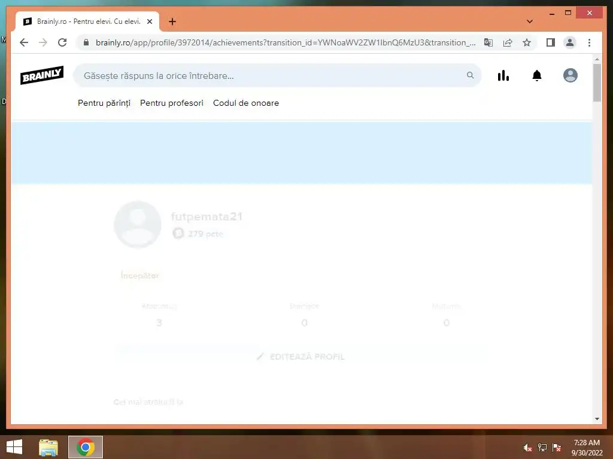The height and width of the screenshot is (459, 613).
Task: Click the EDITEAZĂ PROFIL button
Action: tap(301, 357)
